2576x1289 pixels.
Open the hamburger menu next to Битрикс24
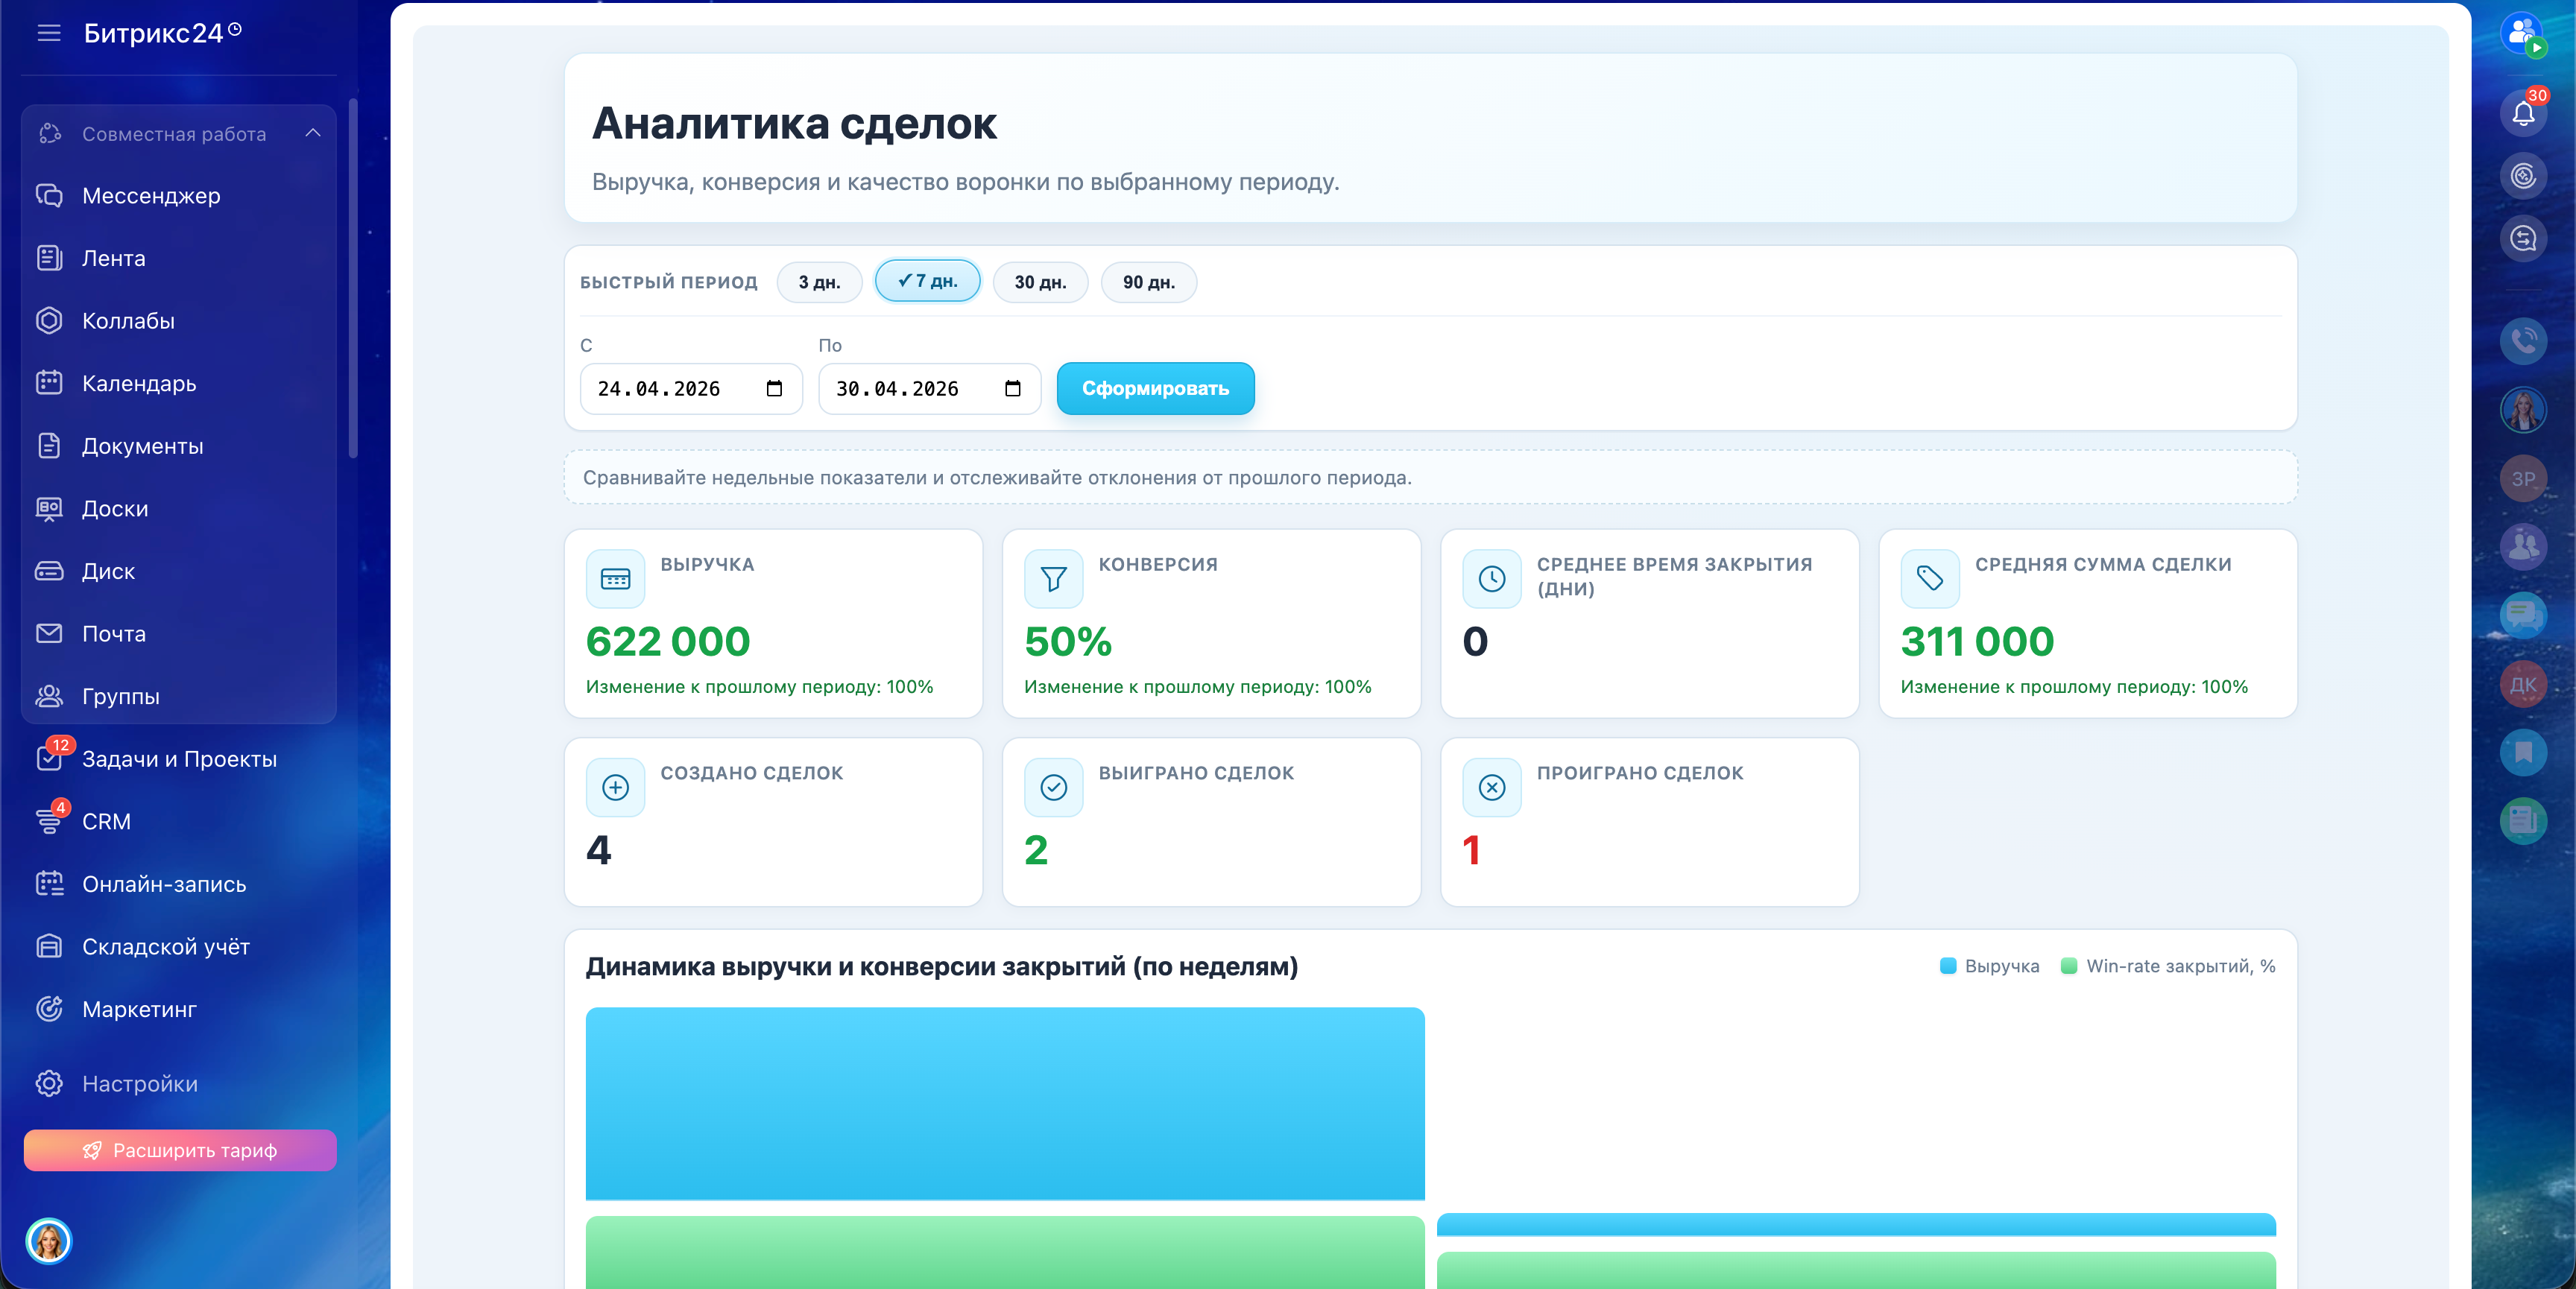[49, 33]
